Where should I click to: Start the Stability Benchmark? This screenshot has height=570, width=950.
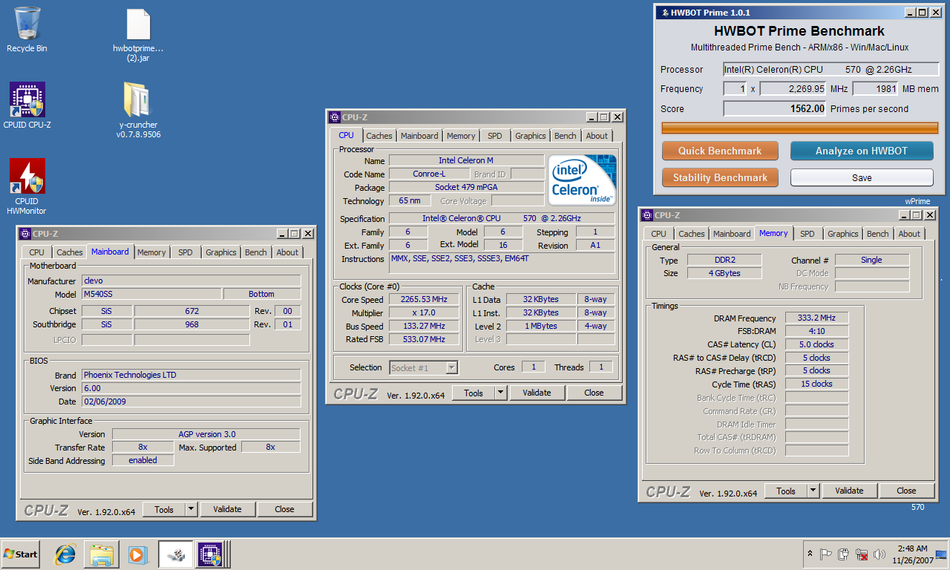(x=720, y=177)
